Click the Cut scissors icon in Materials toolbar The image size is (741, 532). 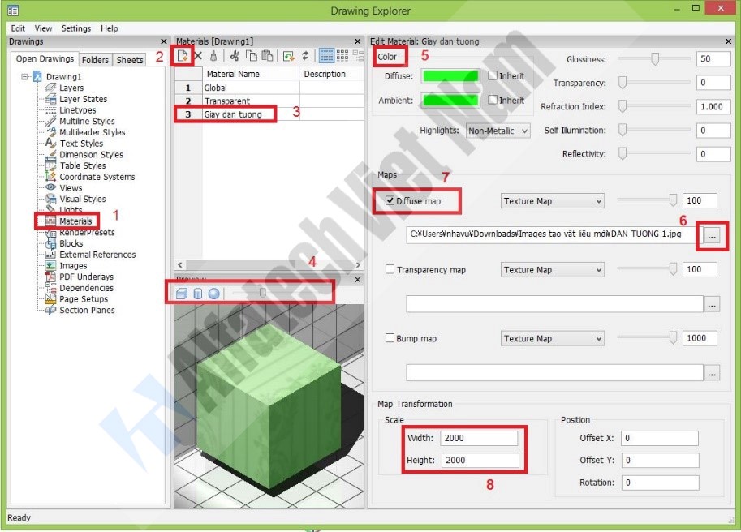[235, 56]
